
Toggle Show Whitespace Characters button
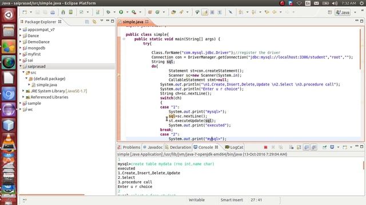(x=220, y=12)
